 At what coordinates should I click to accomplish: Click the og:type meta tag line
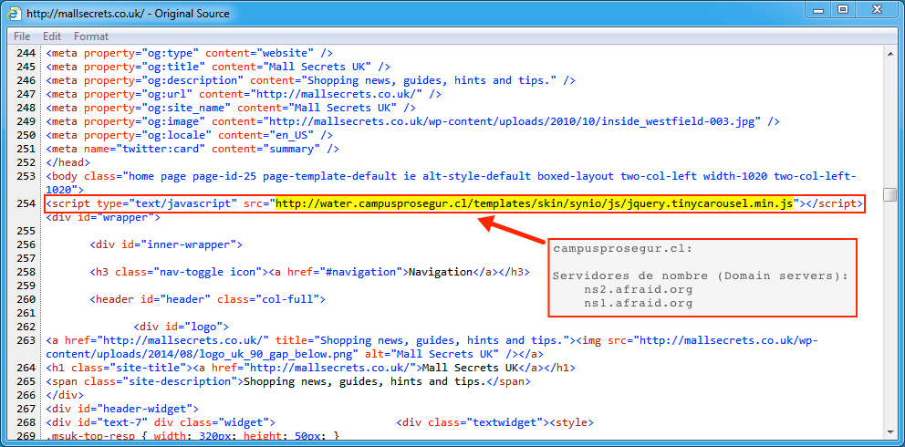(190, 53)
